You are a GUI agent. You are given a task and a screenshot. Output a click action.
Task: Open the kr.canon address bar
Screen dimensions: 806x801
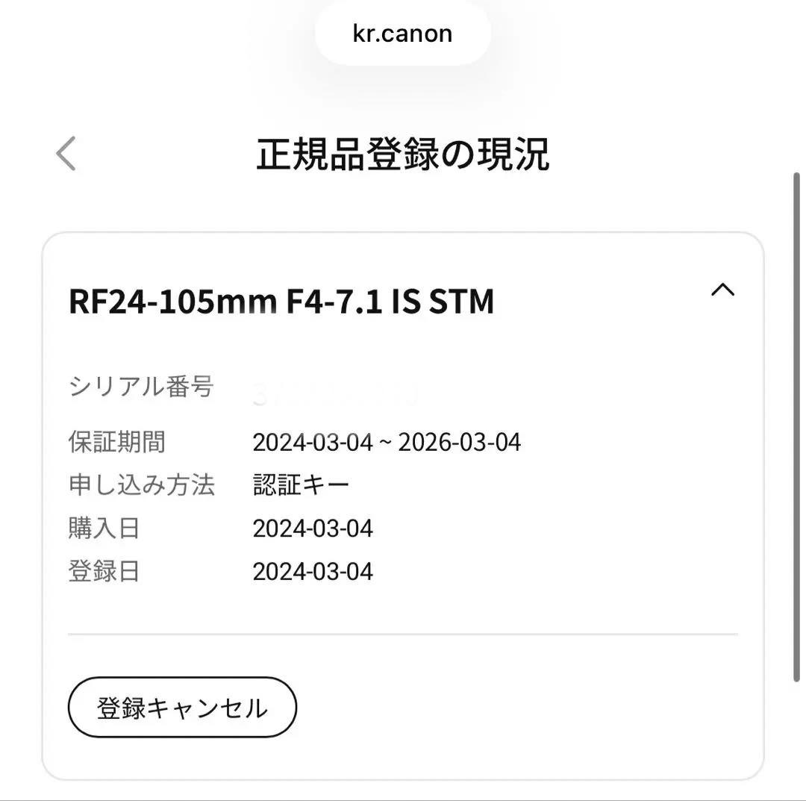coord(402,33)
